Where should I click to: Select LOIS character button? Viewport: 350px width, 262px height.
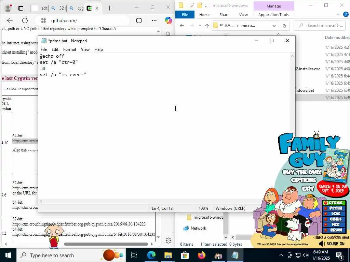[334, 214]
